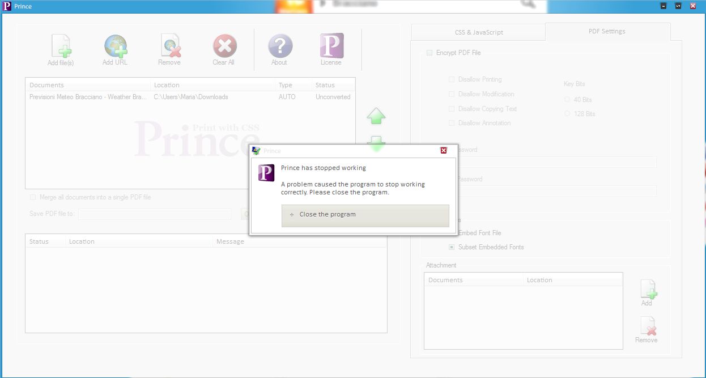Check Disallow Printing option
This screenshot has height=378, width=706.
point(452,79)
